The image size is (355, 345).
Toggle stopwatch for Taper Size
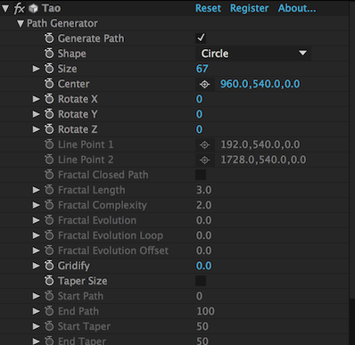pos(49,281)
